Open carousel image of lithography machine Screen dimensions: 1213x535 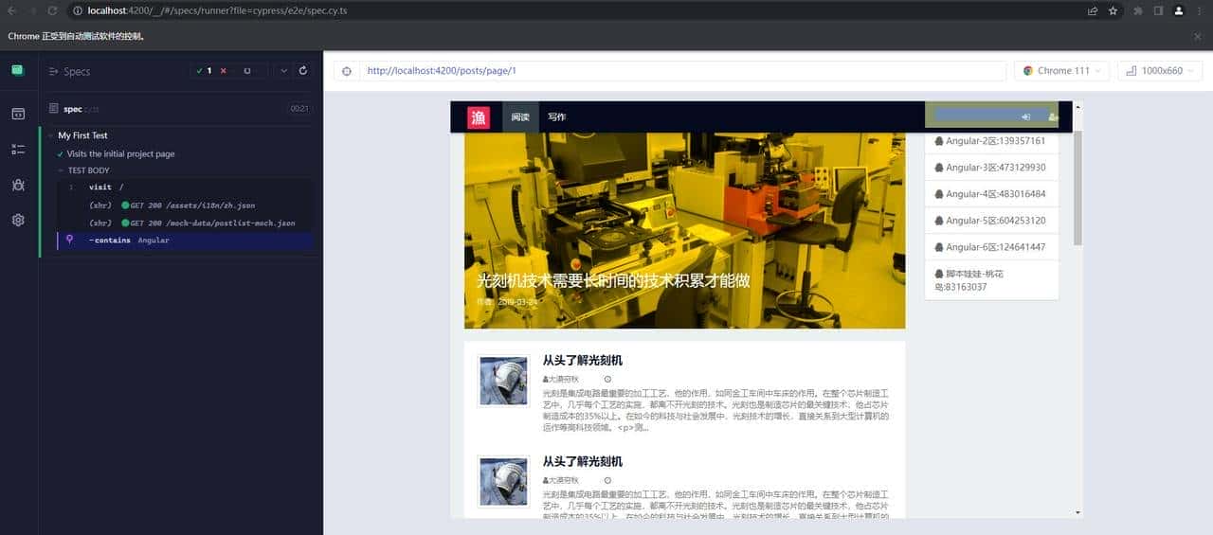click(684, 230)
